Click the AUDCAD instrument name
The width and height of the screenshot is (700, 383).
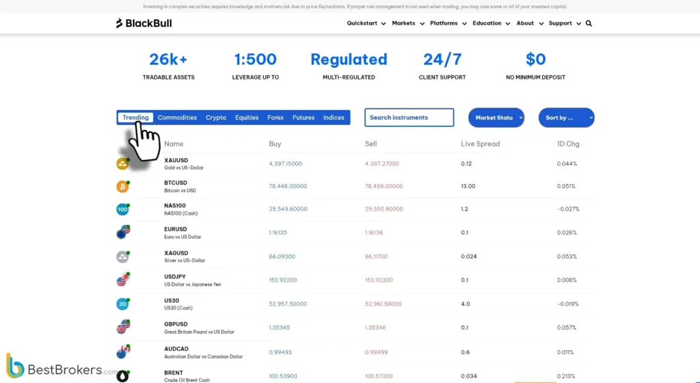pyautogui.click(x=176, y=349)
